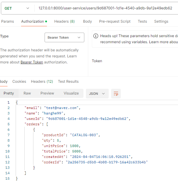Click the Token label
This screenshot has width=178, height=186.
point(97,61)
